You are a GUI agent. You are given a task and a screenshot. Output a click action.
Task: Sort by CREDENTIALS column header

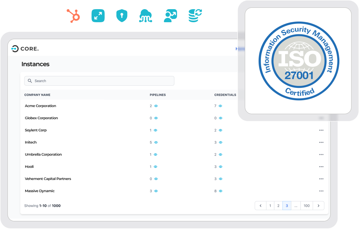[x=225, y=95]
